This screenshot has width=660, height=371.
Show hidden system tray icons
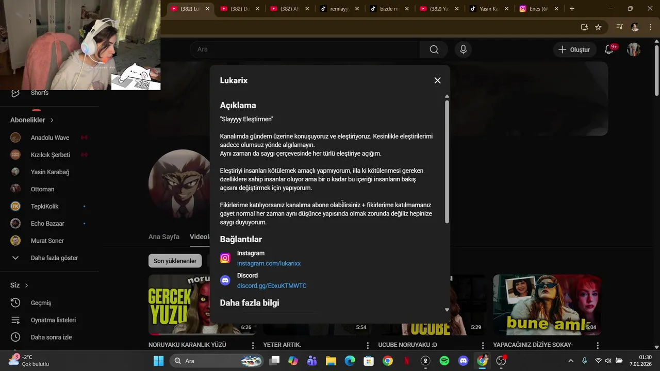coord(570,361)
